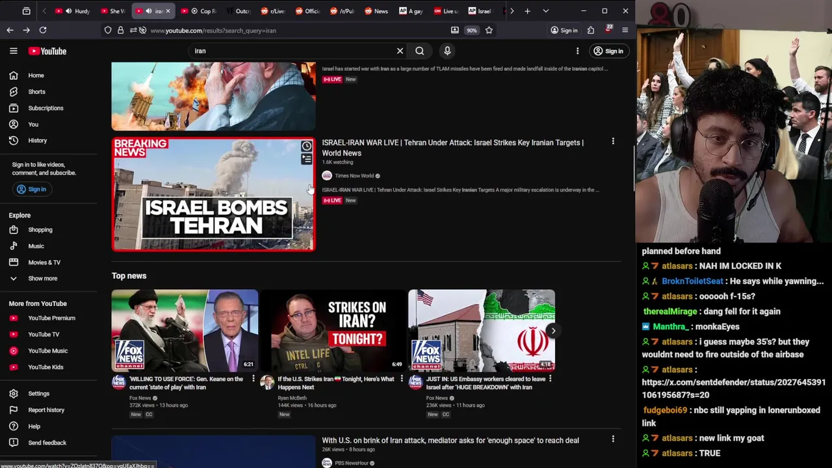Open YouTube settings three-dot menu

[577, 51]
